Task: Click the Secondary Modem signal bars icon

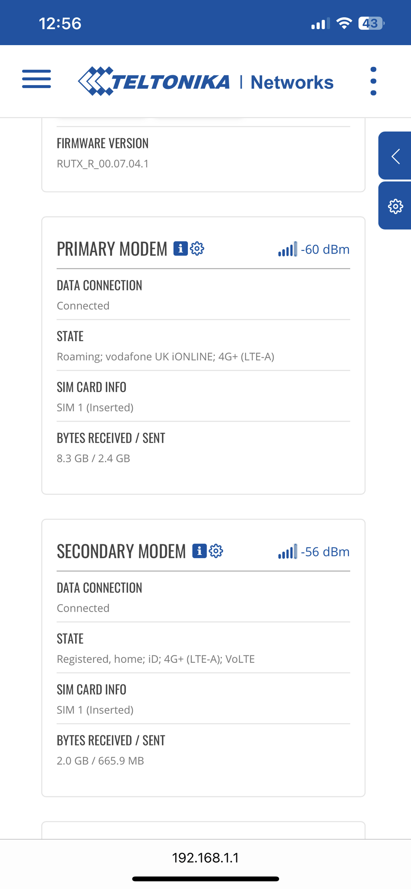Action: (x=288, y=552)
